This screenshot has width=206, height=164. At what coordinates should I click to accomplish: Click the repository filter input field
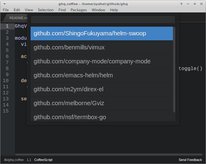point(103,20)
